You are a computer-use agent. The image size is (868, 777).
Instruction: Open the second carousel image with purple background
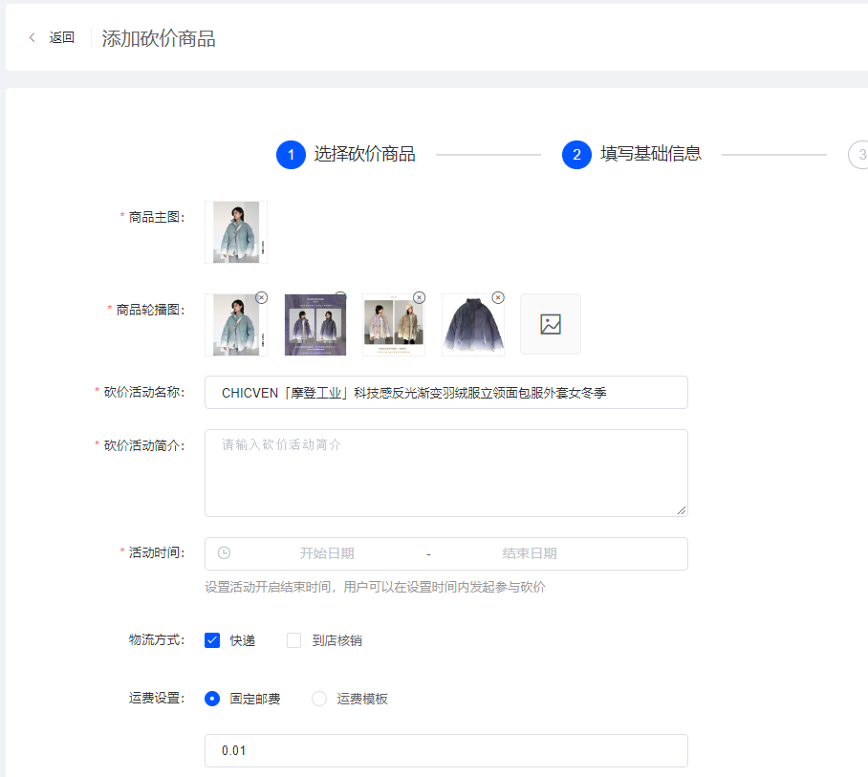[x=315, y=325]
